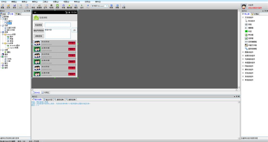Click the 安装 install toolbar icon
This screenshot has width=268, height=142.
[x=111, y=6]
